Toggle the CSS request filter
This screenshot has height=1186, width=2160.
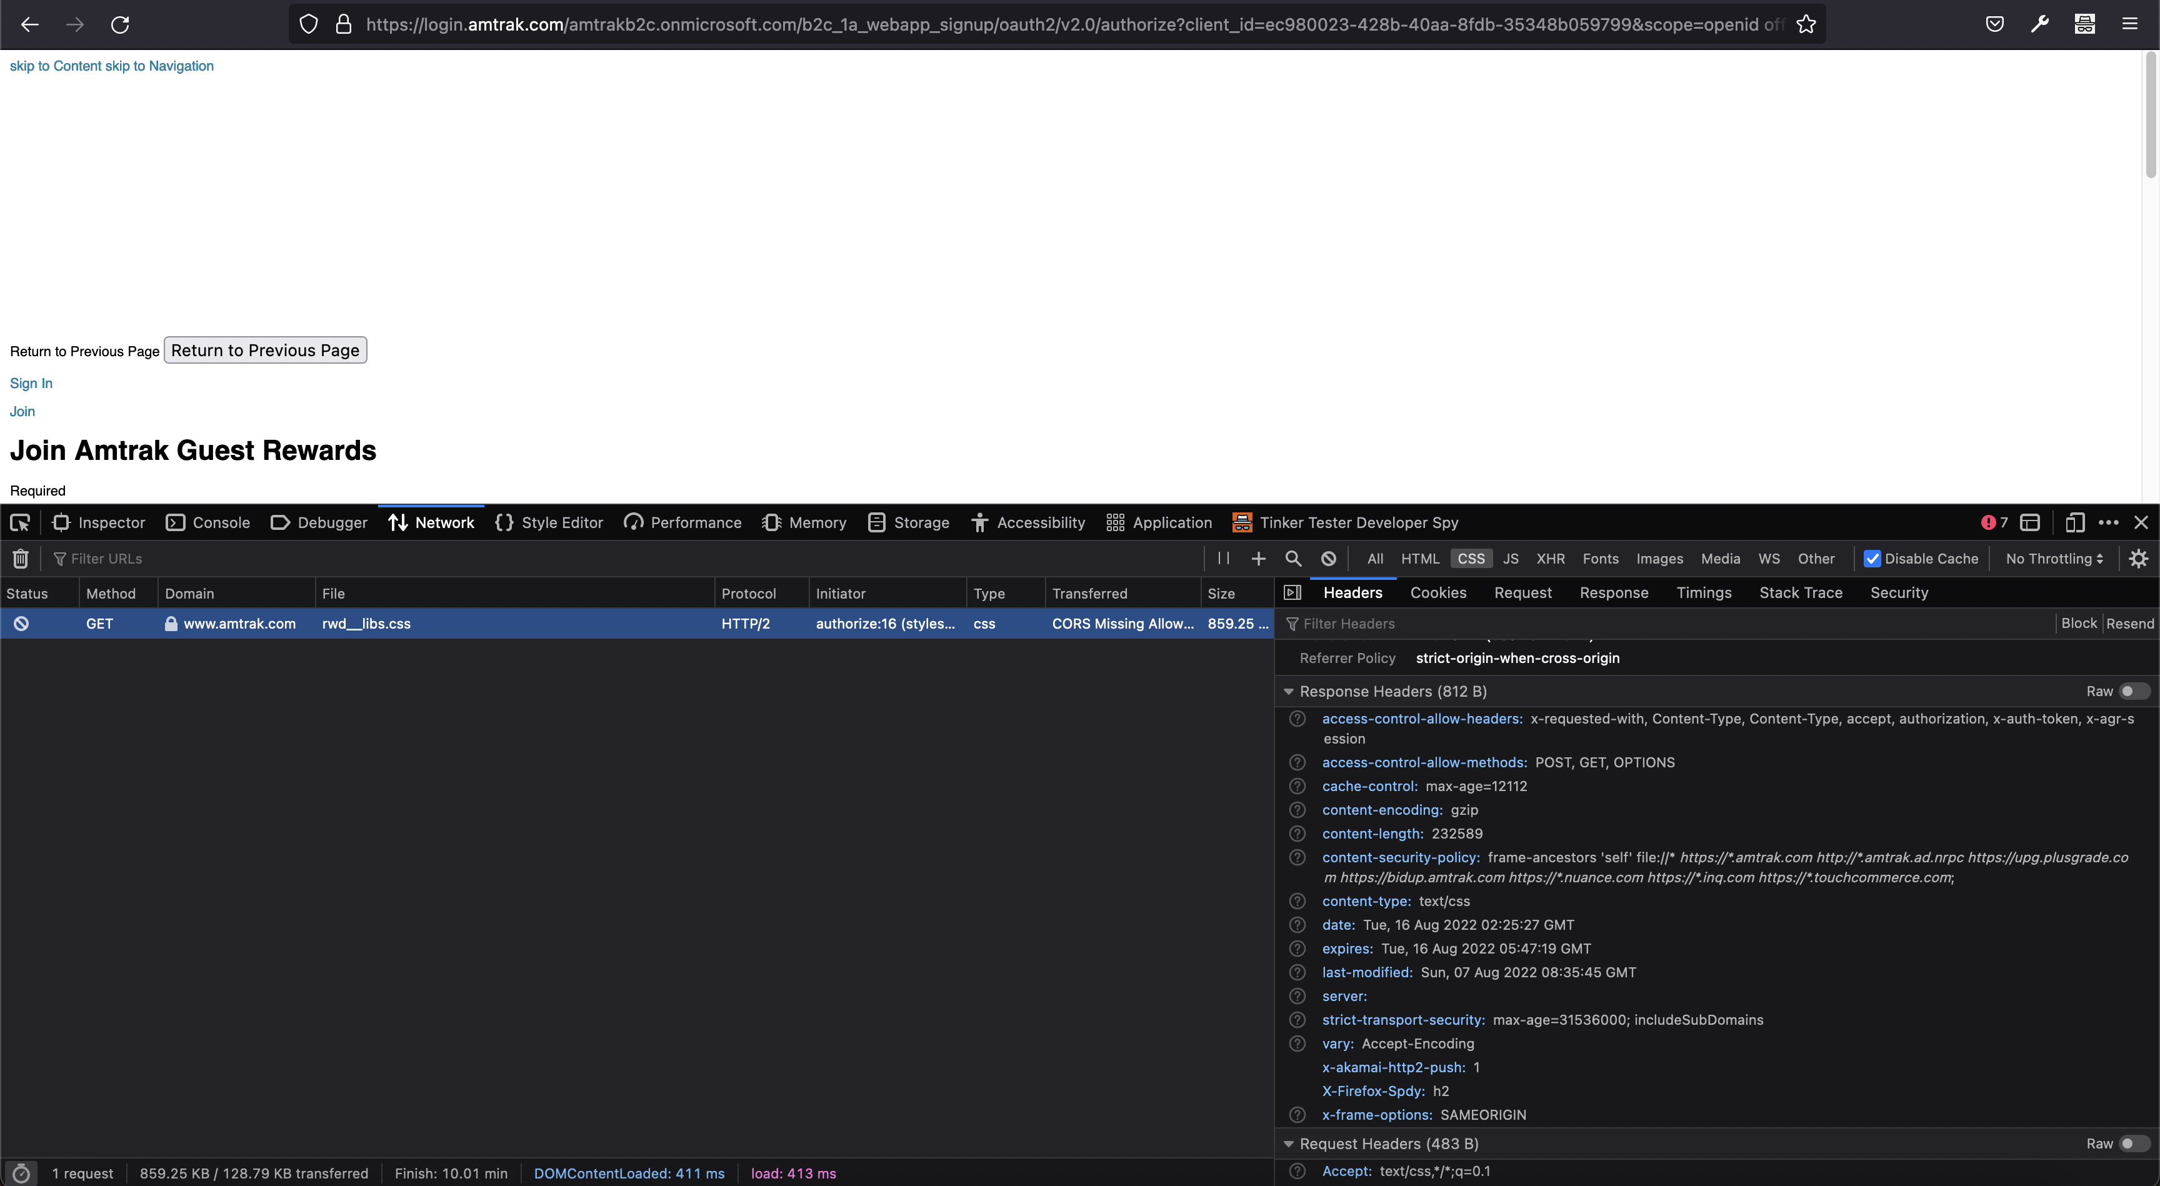click(x=1471, y=558)
